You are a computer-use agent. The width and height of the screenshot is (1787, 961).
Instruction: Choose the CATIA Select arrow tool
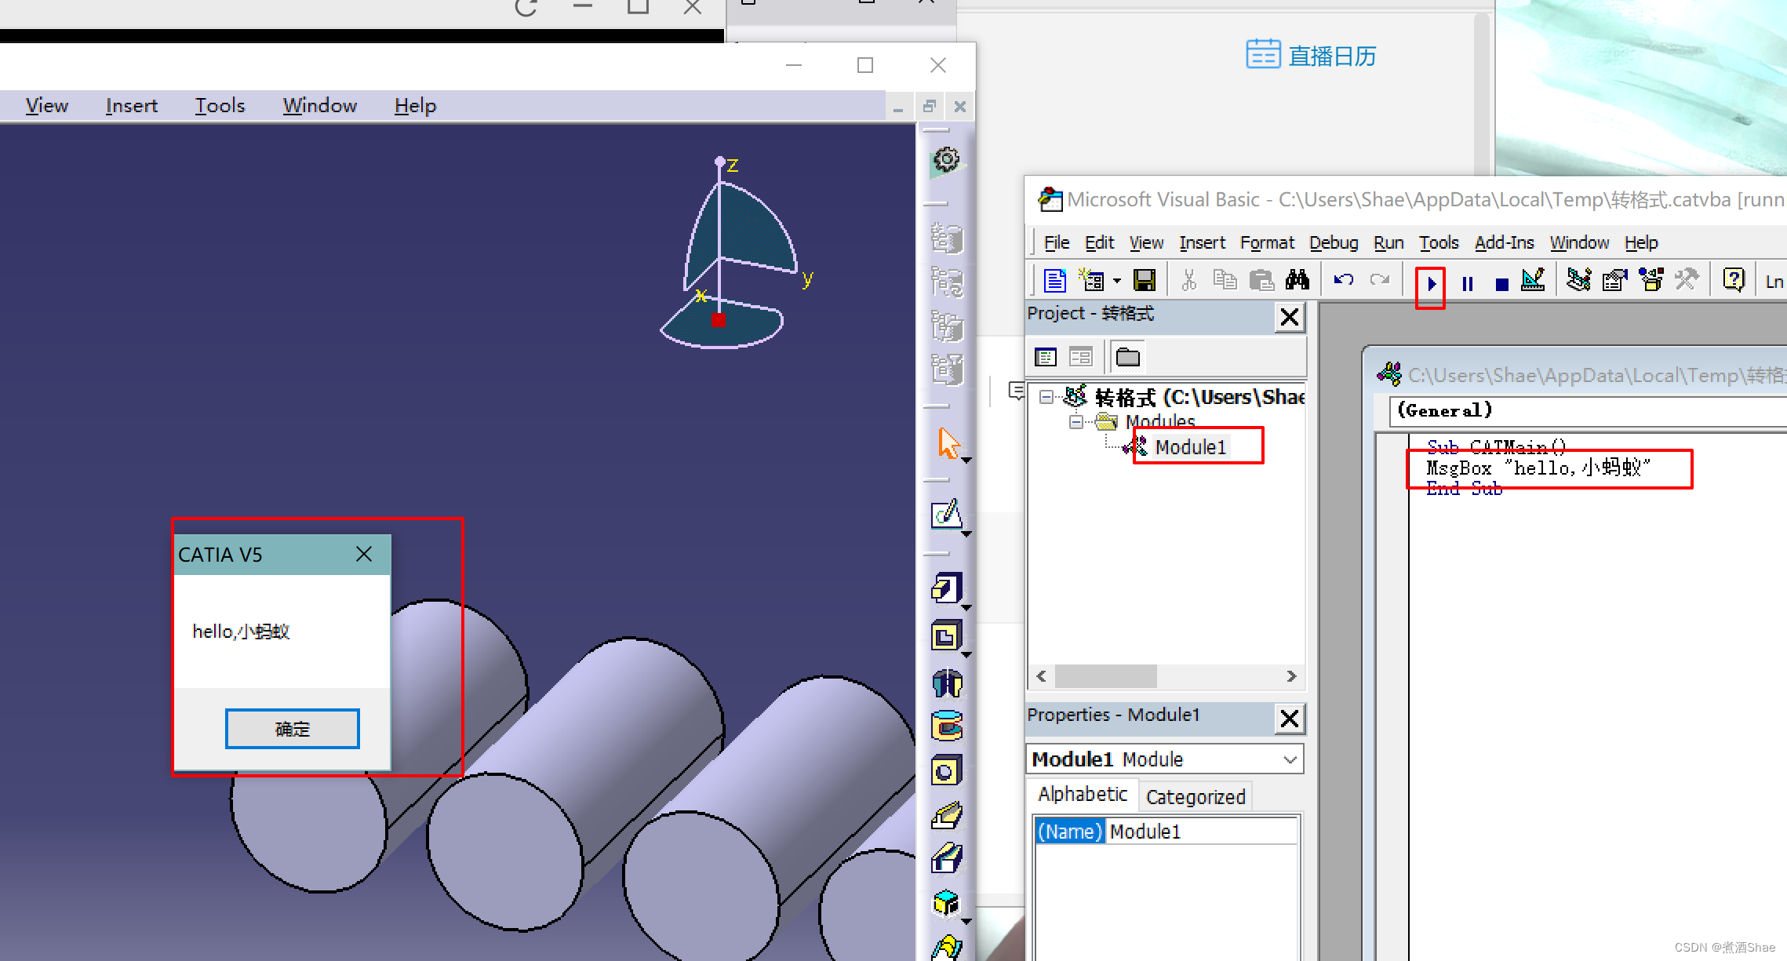(x=948, y=444)
